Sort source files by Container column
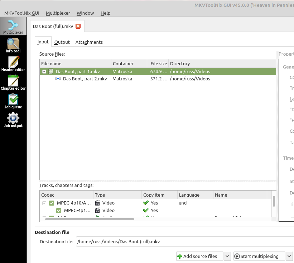This screenshot has width=294, height=263. click(129, 64)
